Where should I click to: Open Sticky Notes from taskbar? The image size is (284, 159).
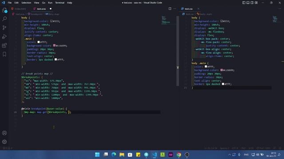[x=138, y=155]
